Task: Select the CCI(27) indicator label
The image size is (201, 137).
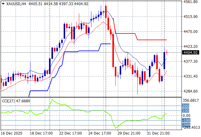Action: 8,100
